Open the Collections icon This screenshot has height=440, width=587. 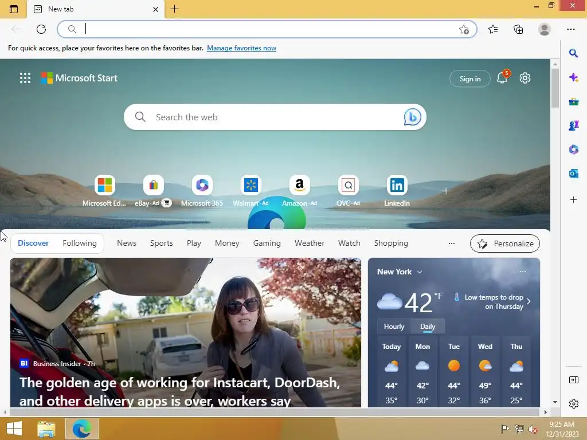pyautogui.click(x=518, y=29)
